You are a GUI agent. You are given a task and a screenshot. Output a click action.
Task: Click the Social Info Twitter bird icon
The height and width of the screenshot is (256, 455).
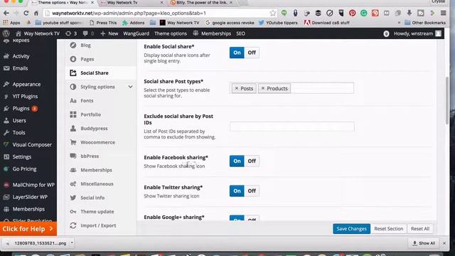pos(73,198)
